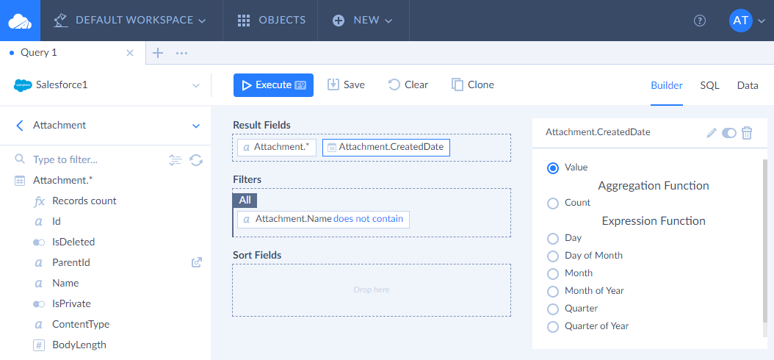The image size is (774, 360).
Task: Edit the Attachment.CreatedDate field name
Action: [712, 133]
